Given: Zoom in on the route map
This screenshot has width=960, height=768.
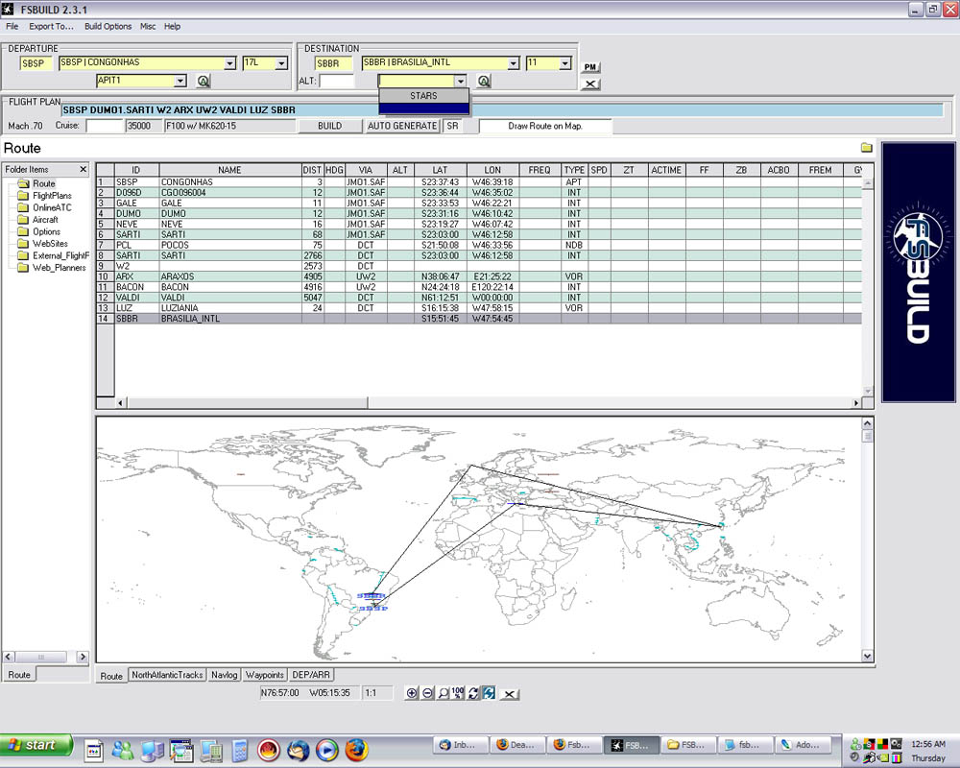Looking at the screenshot, I should (x=412, y=693).
